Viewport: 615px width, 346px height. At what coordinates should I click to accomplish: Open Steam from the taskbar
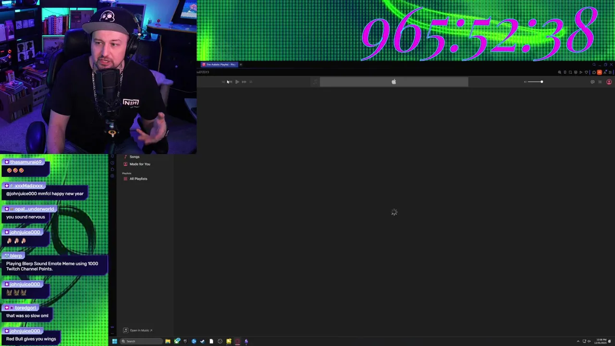pyautogui.click(x=202, y=341)
